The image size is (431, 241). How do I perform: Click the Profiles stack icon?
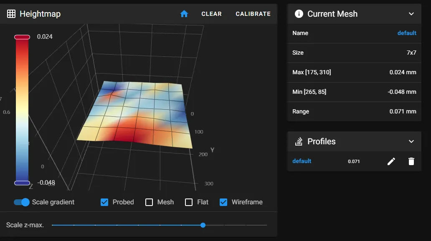click(299, 141)
